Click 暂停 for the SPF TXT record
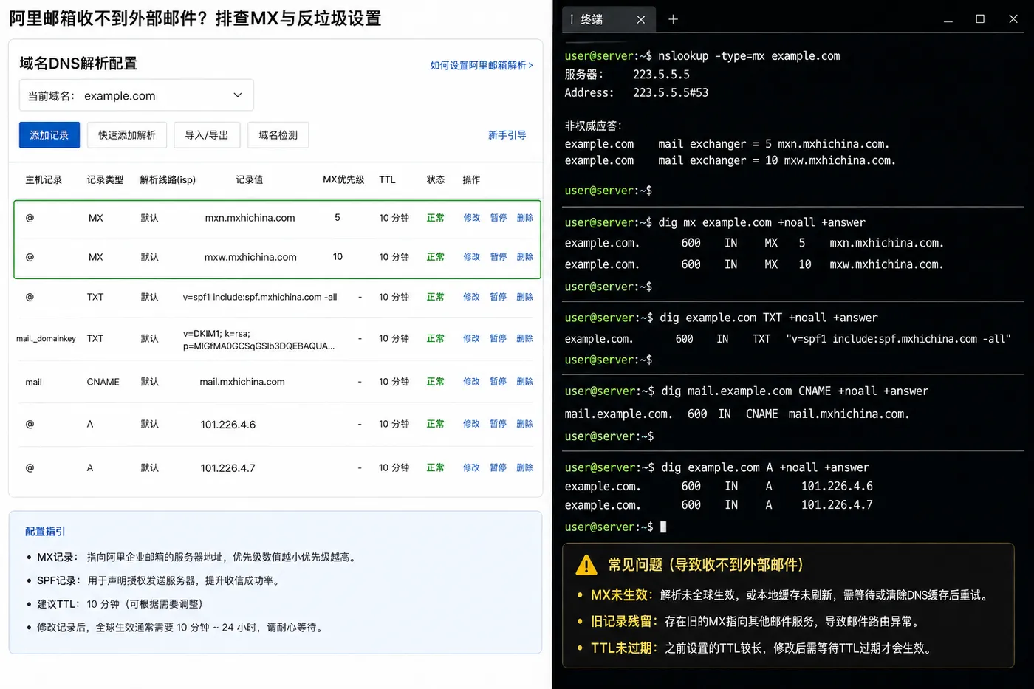Image resolution: width=1034 pixels, height=689 pixels. coord(499,297)
